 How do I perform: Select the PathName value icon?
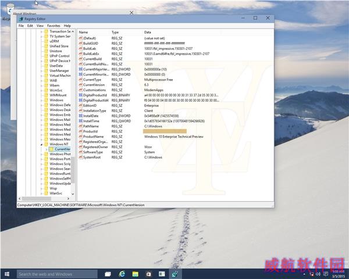[x=81, y=126]
